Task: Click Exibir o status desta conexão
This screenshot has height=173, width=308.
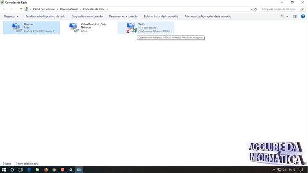Action: coord(161,16)
